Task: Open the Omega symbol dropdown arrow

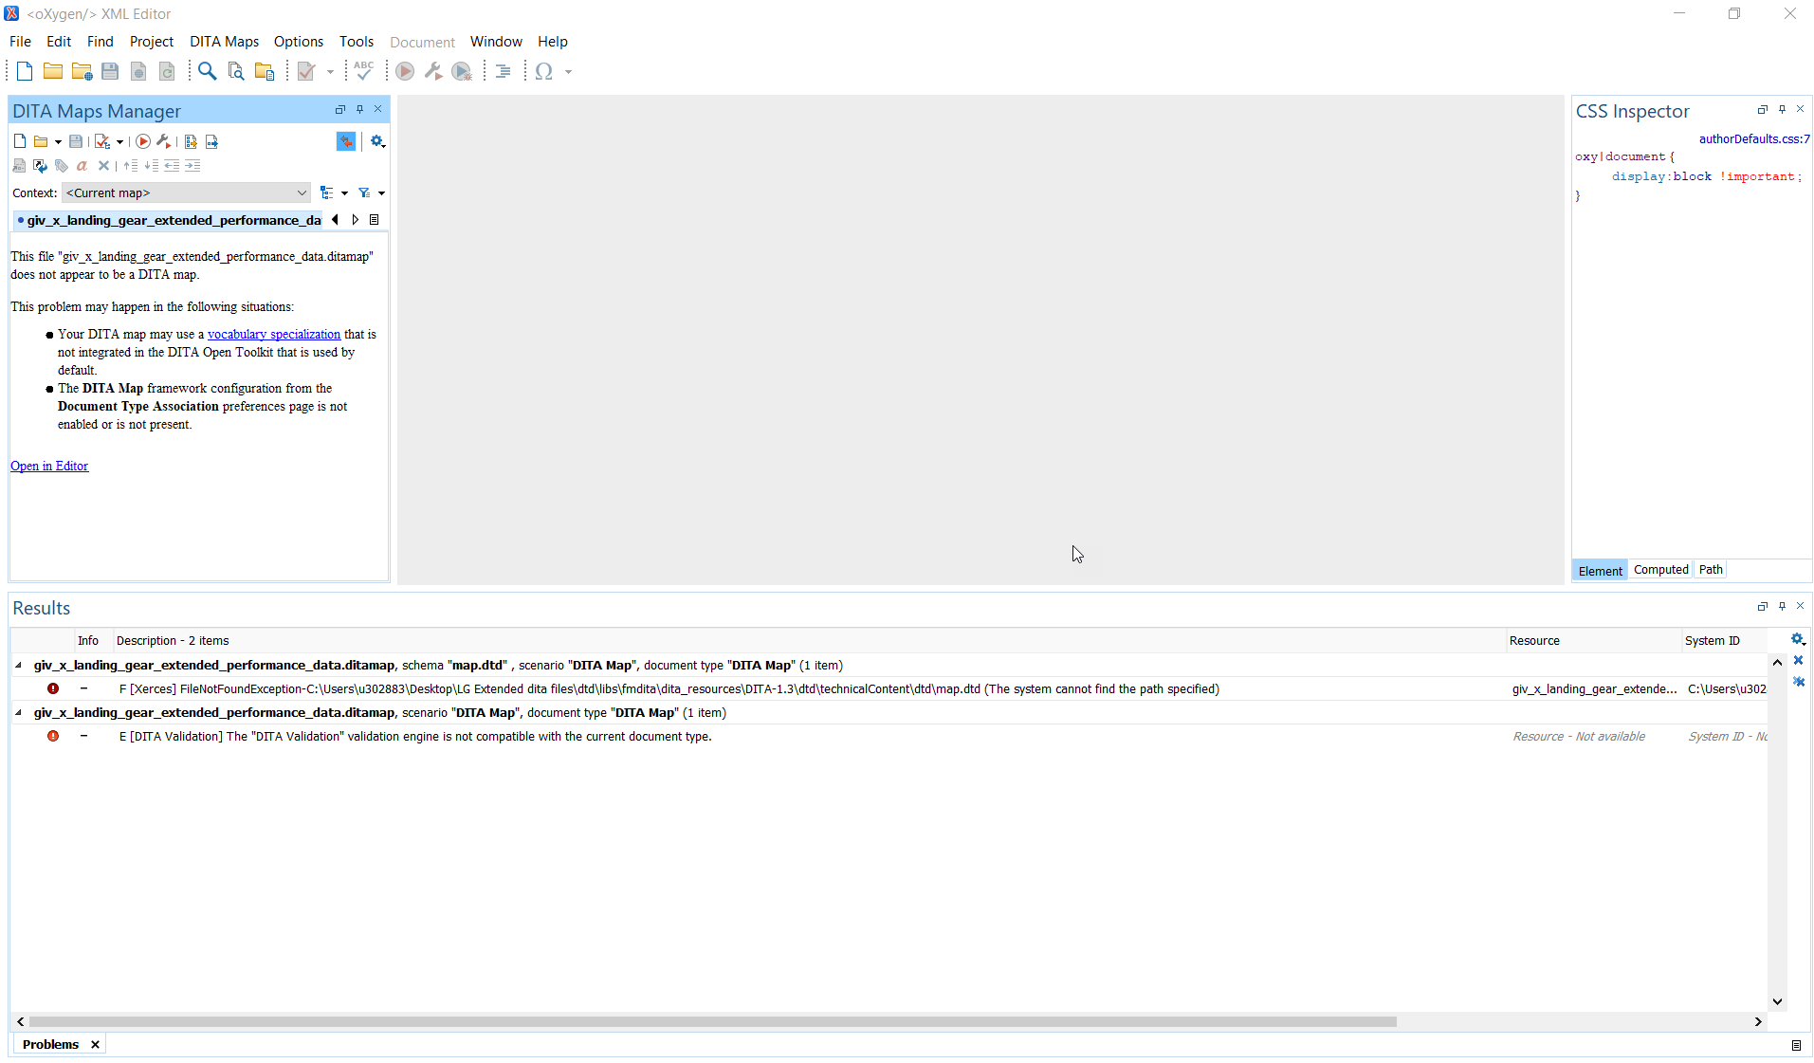Action: 568,72
